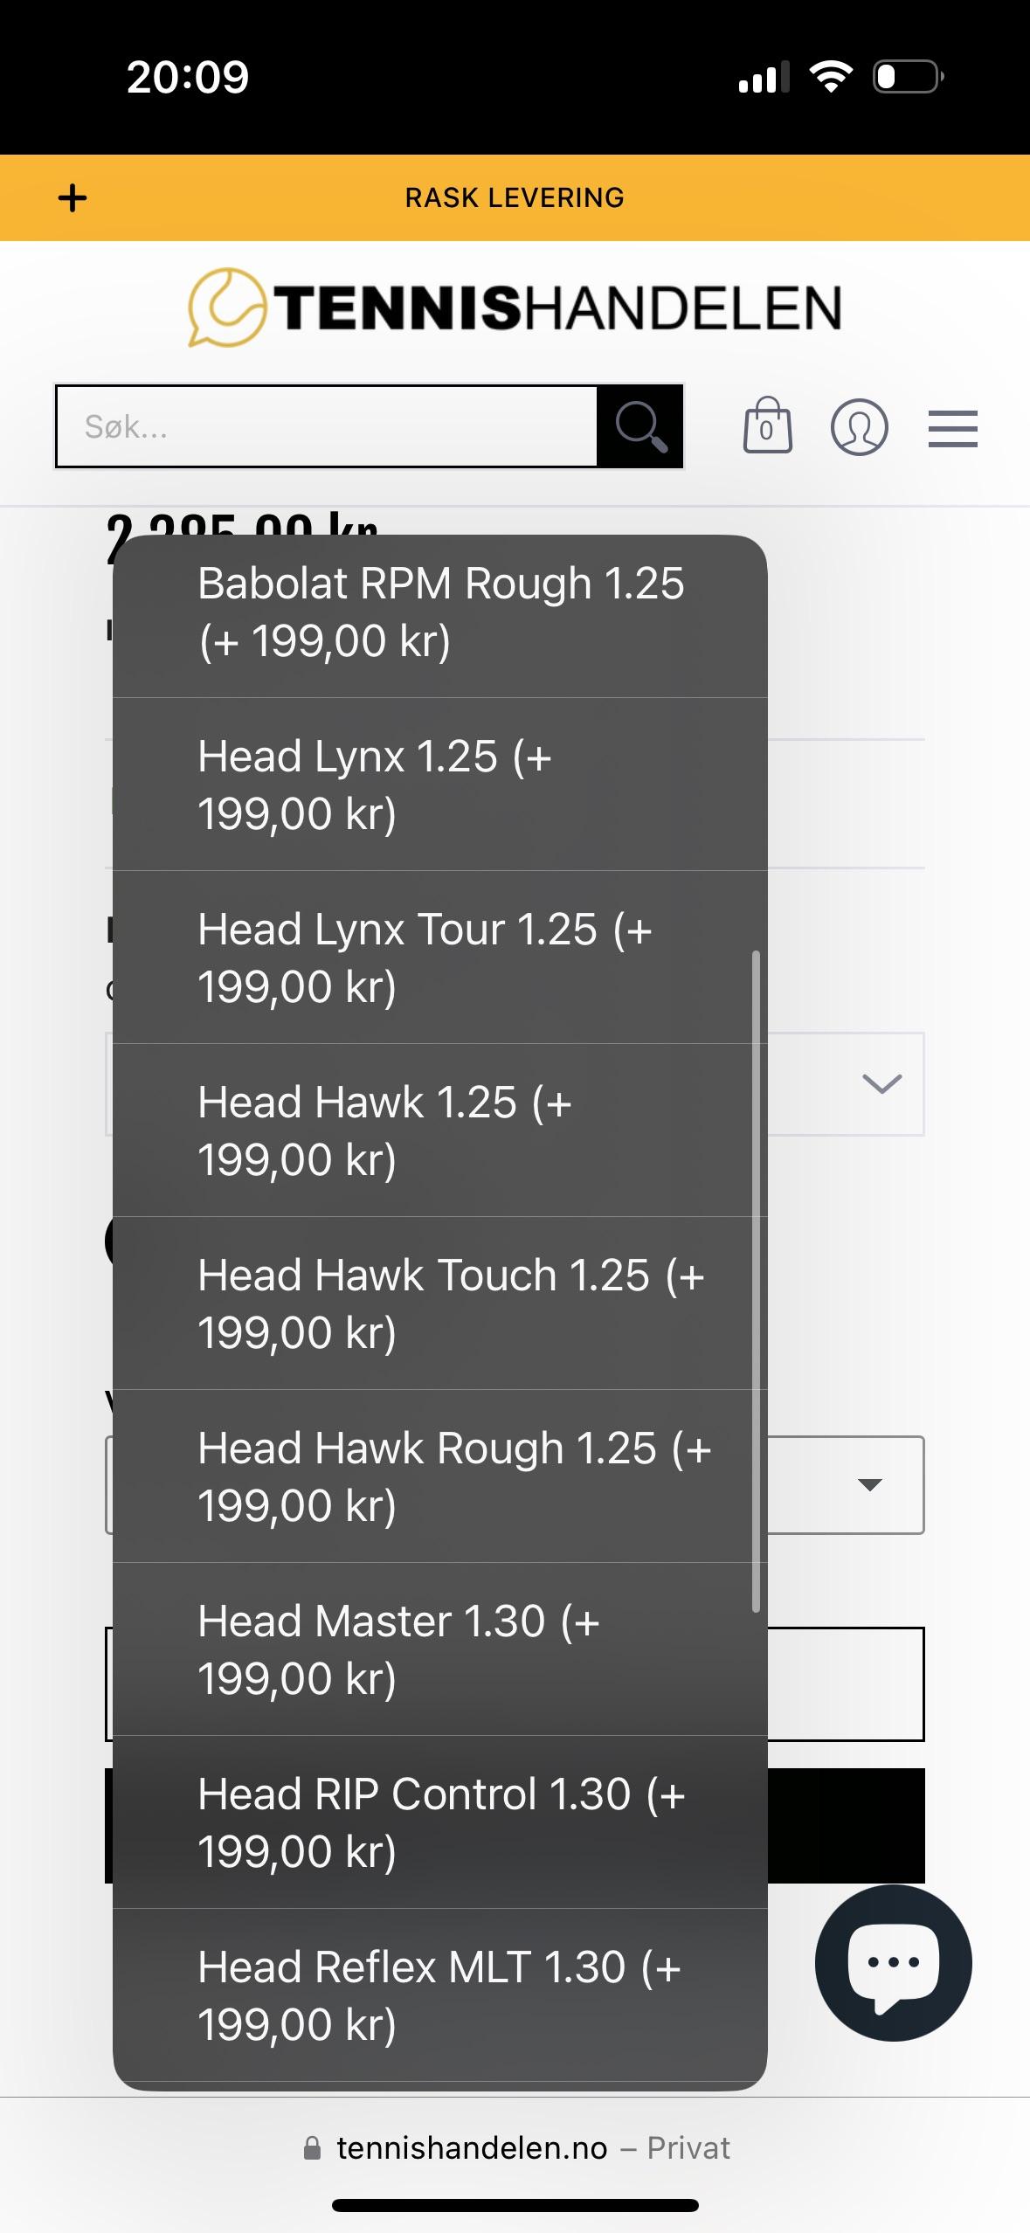Open the chat bubble widget
Viewport: 1030px width, 2233px height.
click(x=893, y=1962)
